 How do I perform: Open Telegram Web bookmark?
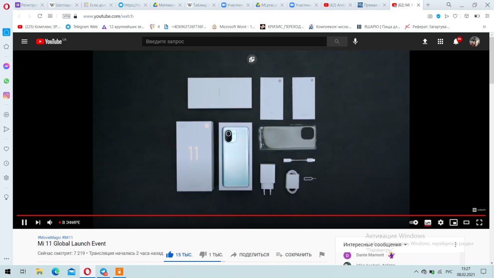click(81, 27)
